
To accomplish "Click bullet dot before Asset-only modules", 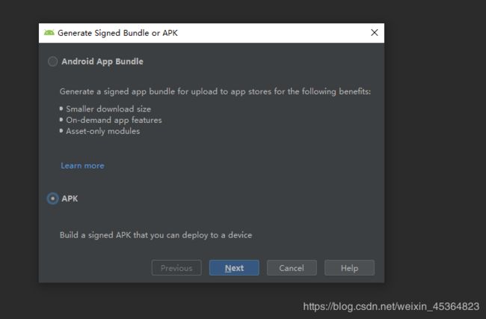I will click(61, 131).
